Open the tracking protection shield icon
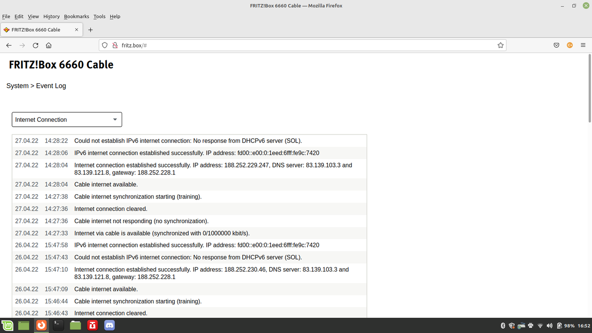Image resolution: width=592 pixels, height=333 pixels. tap(105, 45)
